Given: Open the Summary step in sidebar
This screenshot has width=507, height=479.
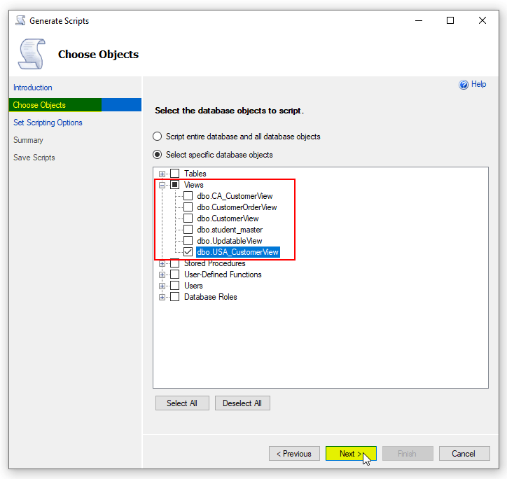Looking at the screenshot, I should point(28,140).
